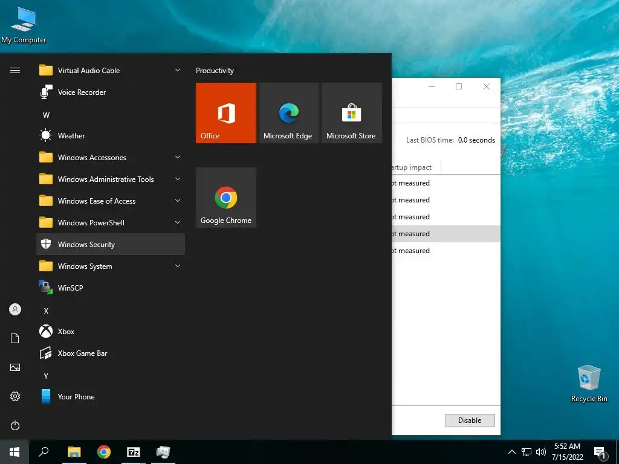Show hidden tray icons chevron
The height and width of the screenshot is (464, 619).
tap(511, 452)
